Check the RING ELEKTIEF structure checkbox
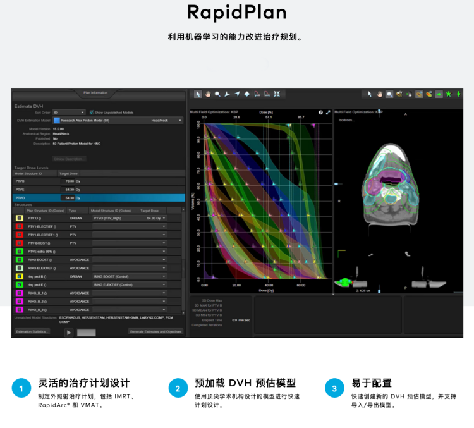Viewport: 474px width, 428px height. tap(20, 268)
